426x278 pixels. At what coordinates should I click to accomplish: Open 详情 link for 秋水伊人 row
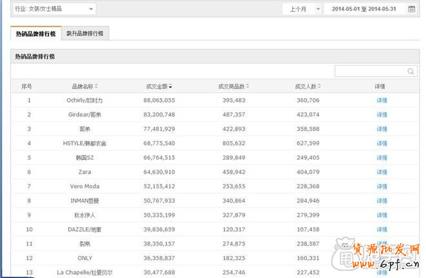381,215
